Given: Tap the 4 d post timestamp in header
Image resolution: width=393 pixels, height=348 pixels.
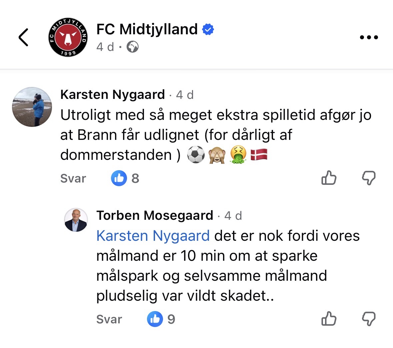Looking at the screenshot, I should click(105, 47).
